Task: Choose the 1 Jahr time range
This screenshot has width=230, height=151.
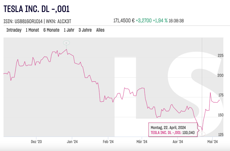Action: [x=69, y=30]
